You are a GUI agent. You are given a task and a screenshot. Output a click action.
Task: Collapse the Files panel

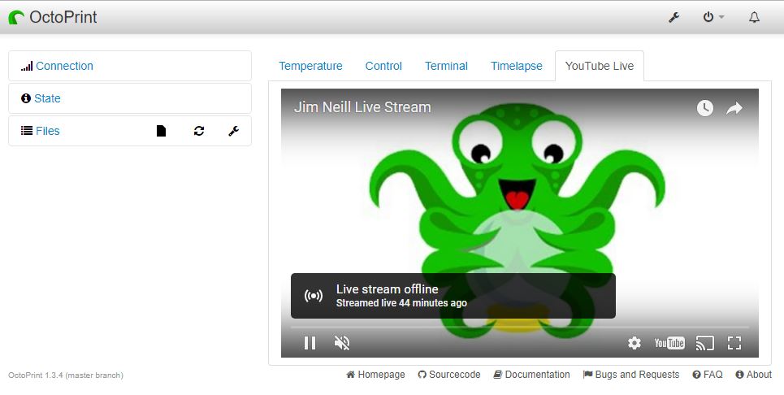47,131
